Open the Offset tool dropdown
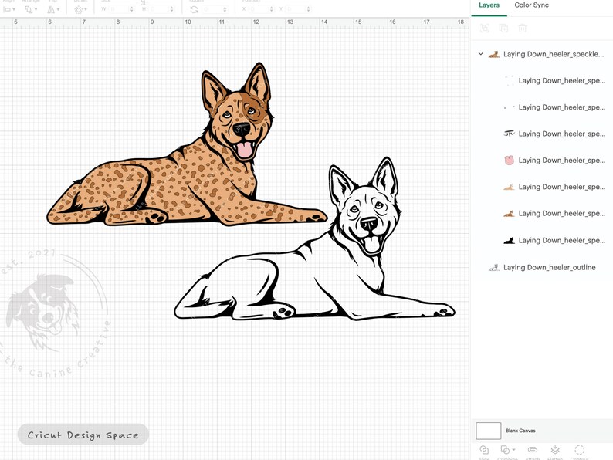 [80, 9]
